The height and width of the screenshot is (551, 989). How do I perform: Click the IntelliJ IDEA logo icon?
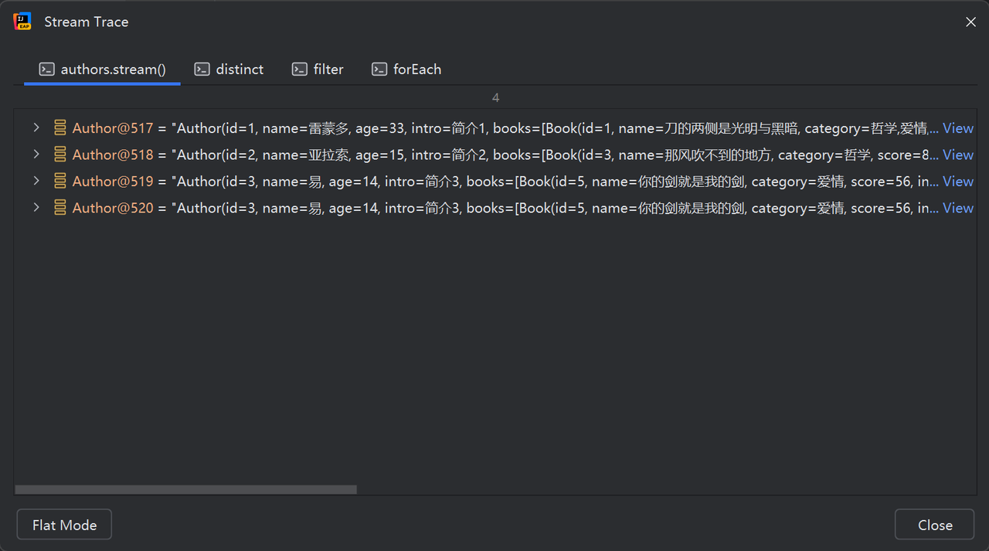pyautogui.click(x=22, y=22)
